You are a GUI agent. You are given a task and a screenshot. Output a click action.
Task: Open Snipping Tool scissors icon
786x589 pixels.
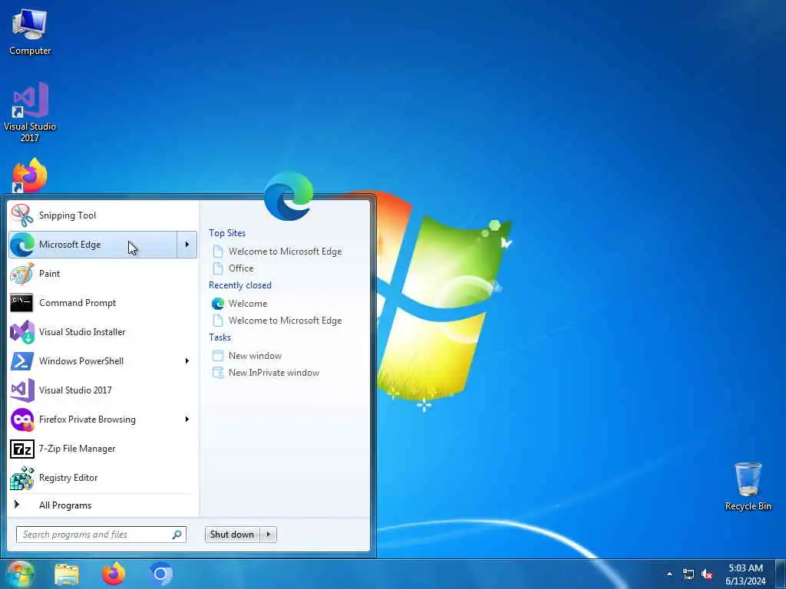(22, 216)
